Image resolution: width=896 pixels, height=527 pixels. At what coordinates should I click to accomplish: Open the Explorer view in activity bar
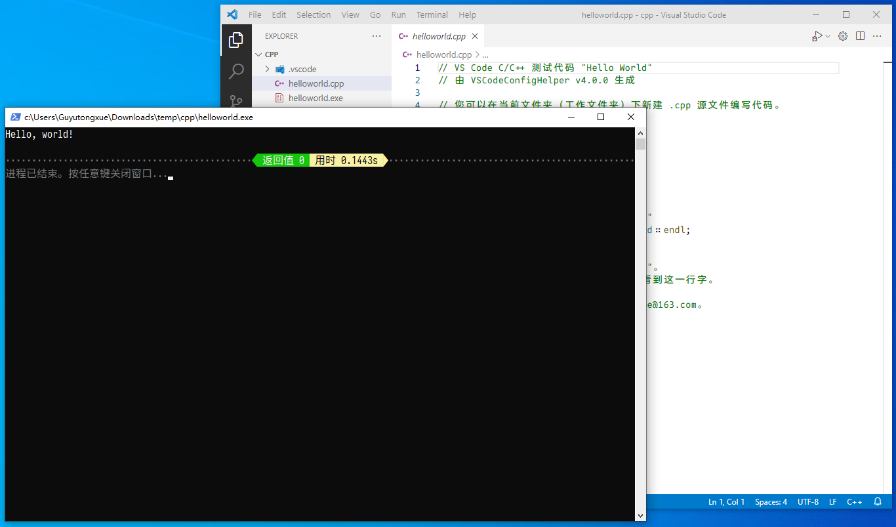[236, 41]
